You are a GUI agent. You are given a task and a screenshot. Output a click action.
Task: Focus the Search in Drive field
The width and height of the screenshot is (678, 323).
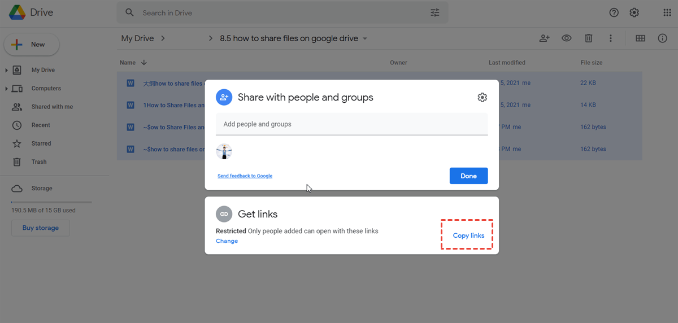pos(282,12)
